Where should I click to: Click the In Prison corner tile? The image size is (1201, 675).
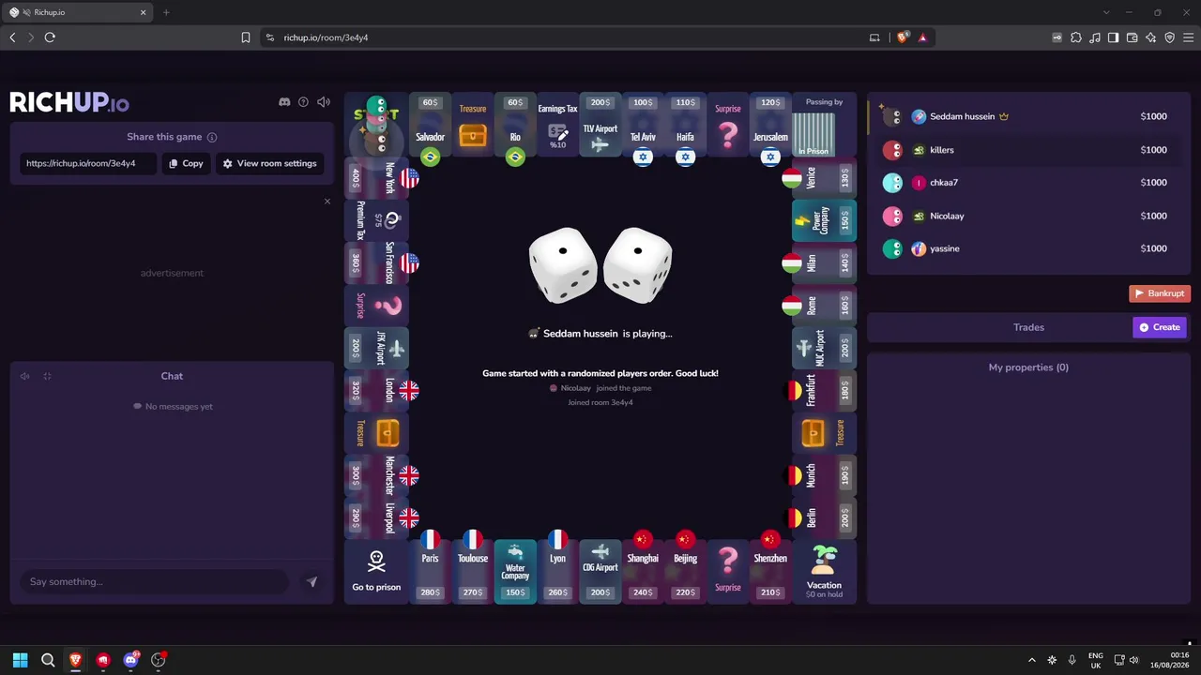click(824, 126)
